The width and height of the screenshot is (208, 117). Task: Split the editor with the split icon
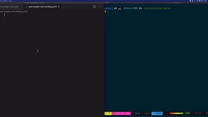94,6
